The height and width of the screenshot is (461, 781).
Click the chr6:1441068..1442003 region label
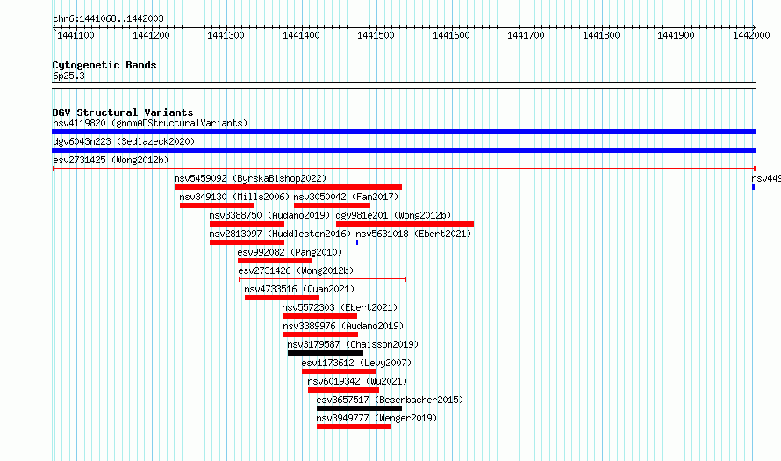coord(108,18)
